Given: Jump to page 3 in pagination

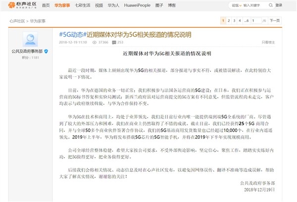Looking at the screenshot, I should tap(234, 21).
